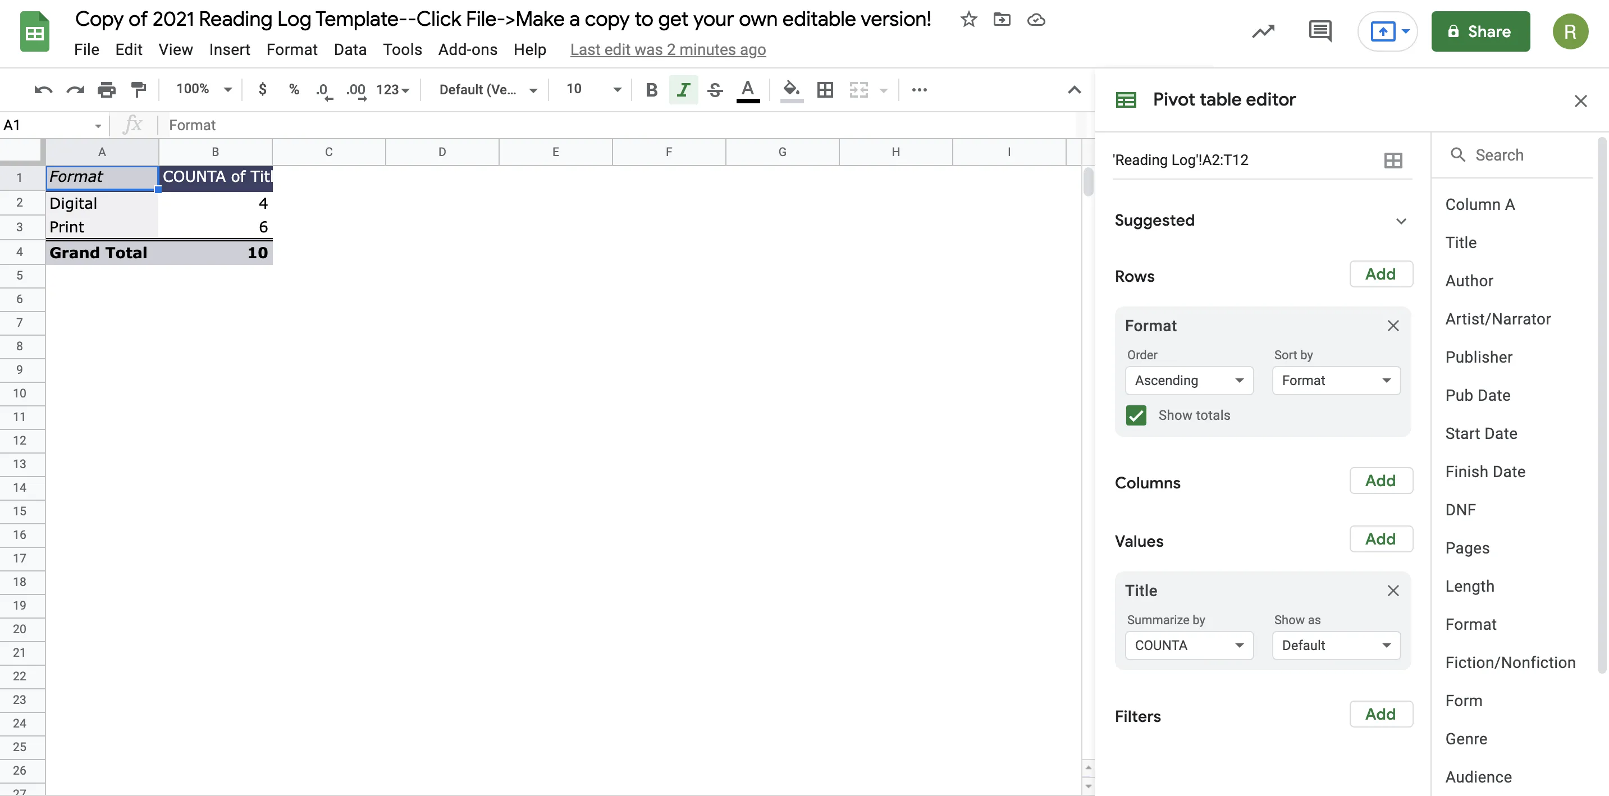Toggle bold formatting button
This screenshot has height=796, width=1609.
[x=651, y=90]
